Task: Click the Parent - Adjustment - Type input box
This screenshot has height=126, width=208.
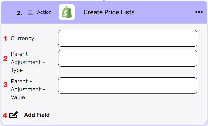Action: (x=128, y=58)
